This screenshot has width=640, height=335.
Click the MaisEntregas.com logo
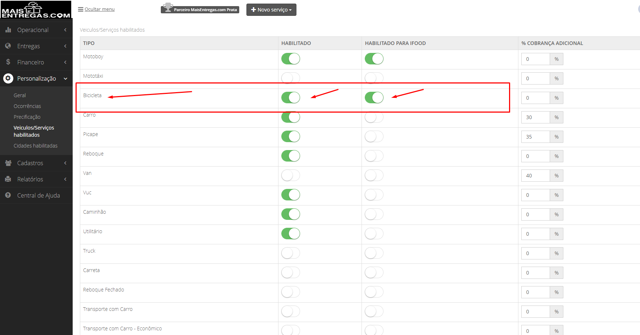click(36, 10)
